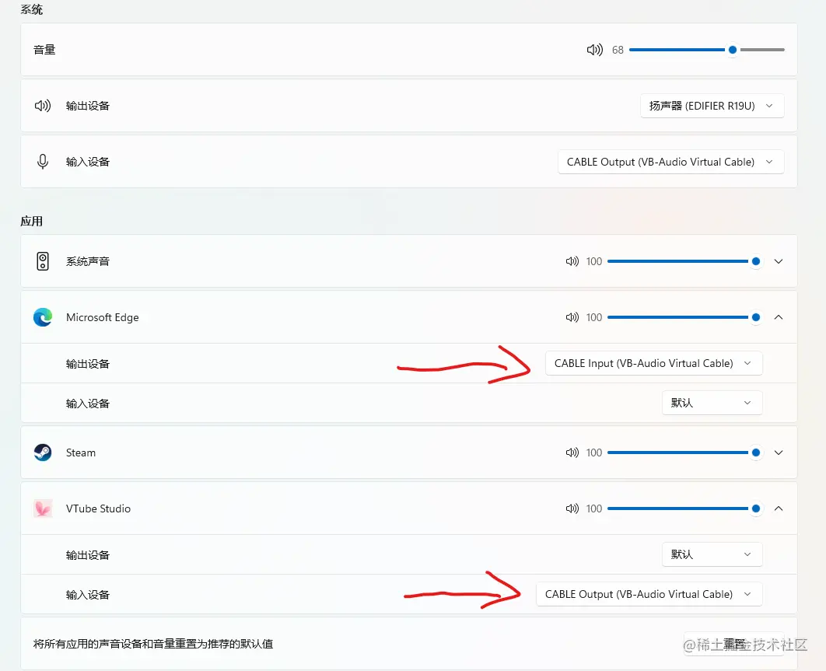
Task: Mute VTube Studio with its speaker icon
Action: 572,508
